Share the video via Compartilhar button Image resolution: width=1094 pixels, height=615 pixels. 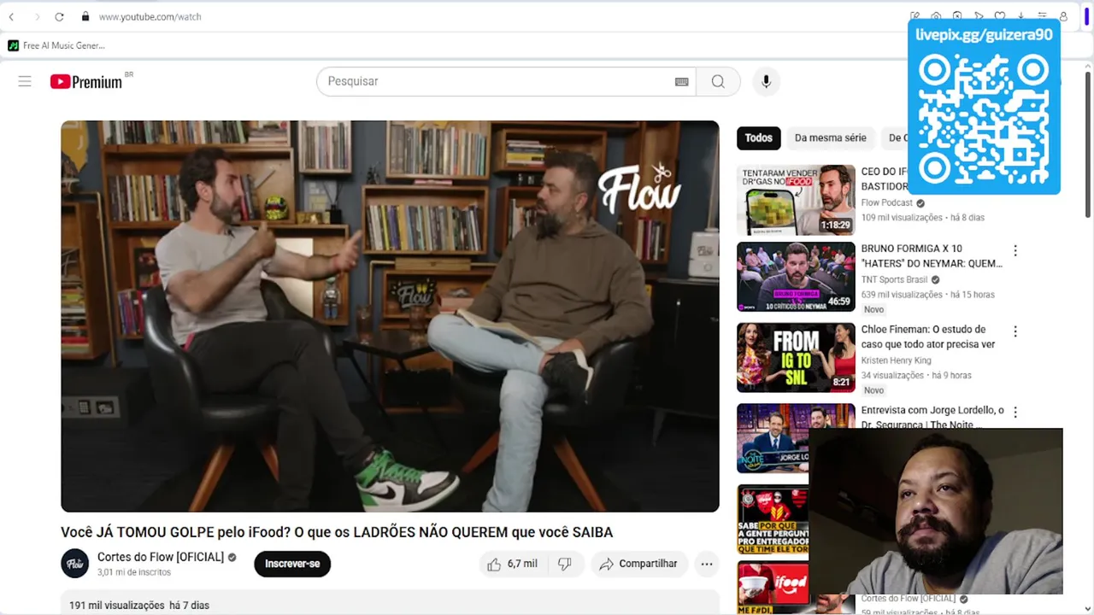click(638, 564)
